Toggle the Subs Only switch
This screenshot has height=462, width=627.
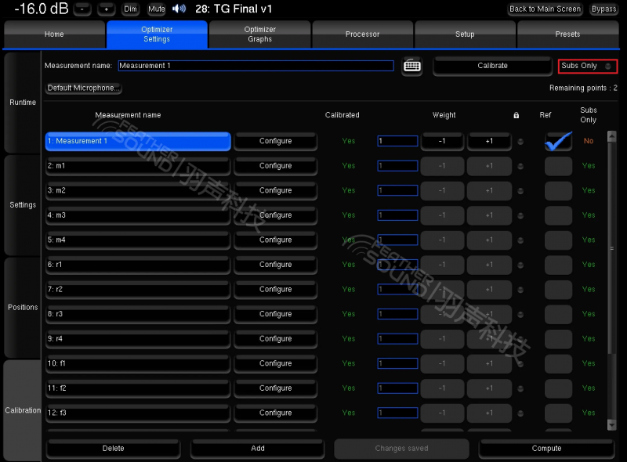589,66
